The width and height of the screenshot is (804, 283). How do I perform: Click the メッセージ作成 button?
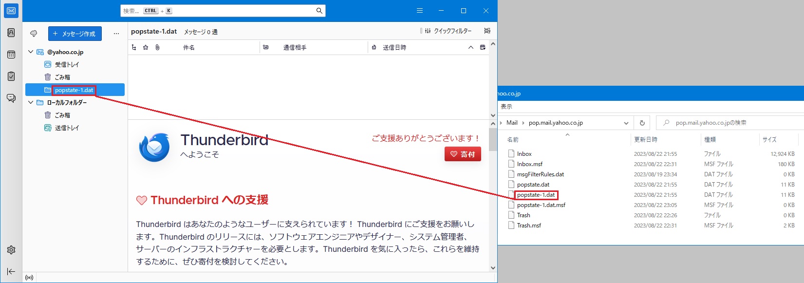[x=75, y=34]
